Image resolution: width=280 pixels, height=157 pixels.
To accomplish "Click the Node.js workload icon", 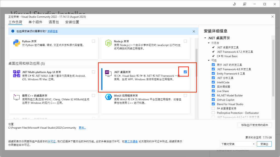I will tap(108, 43).
